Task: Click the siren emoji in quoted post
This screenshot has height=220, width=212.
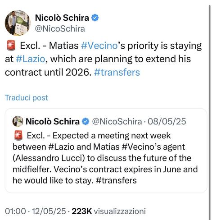Action: click(x=18, y=135)
